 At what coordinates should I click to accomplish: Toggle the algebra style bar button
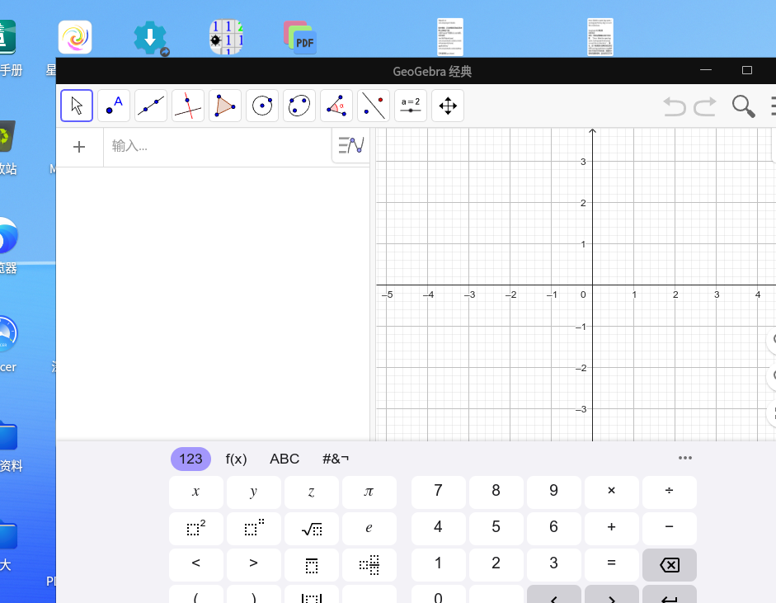(351, 145)
